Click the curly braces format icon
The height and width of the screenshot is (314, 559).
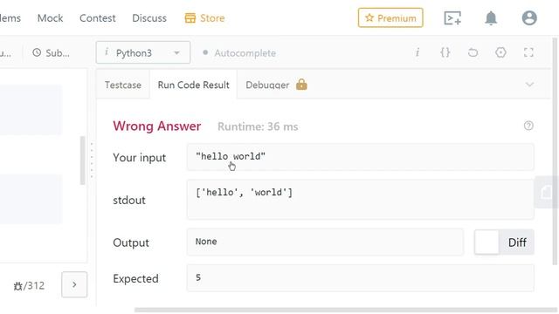(x=445, y=52)
